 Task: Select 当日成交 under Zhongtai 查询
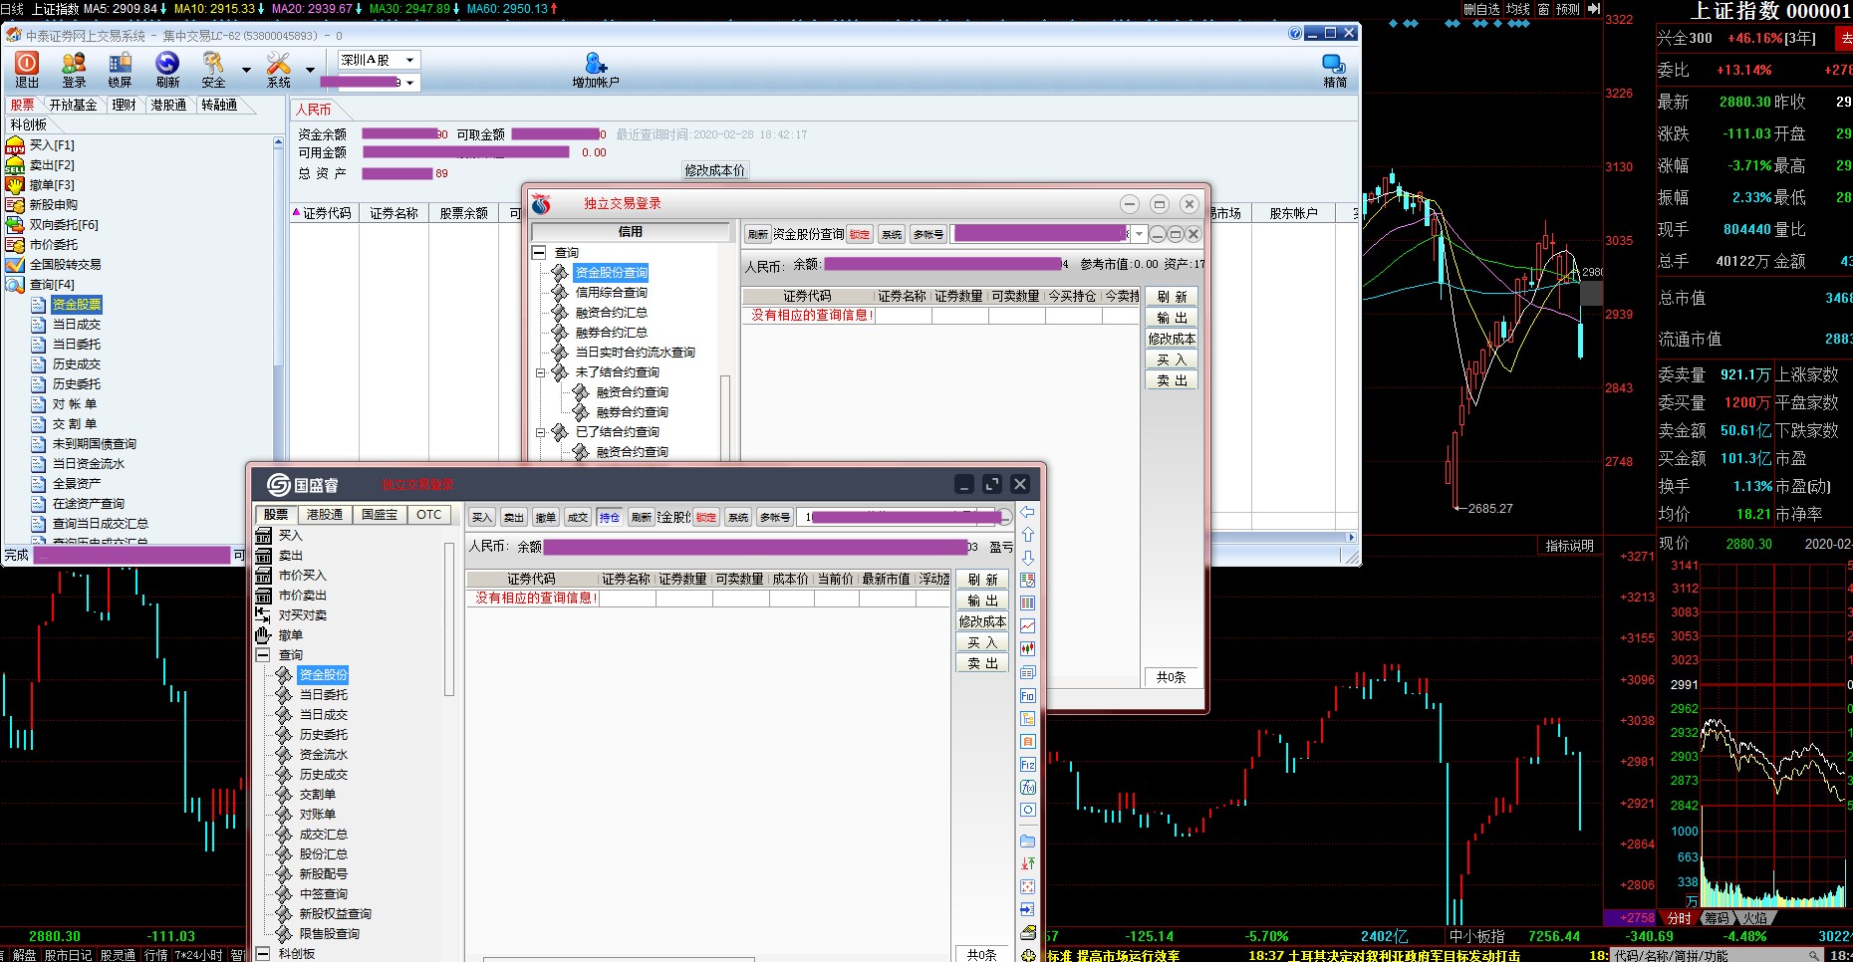(x=77, y=325)
